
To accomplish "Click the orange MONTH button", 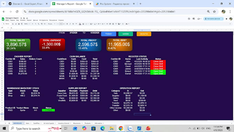I will click(x=144, y=34).
